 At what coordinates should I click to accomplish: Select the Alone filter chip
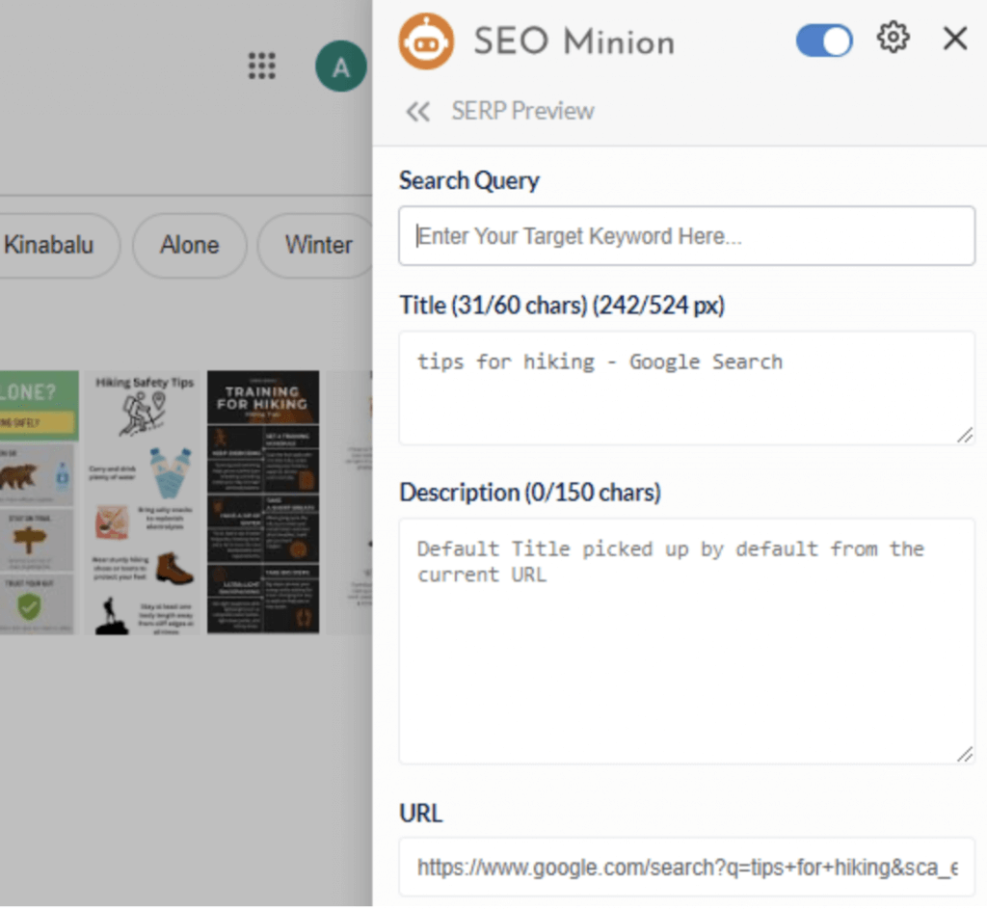[x=190, y=246]
